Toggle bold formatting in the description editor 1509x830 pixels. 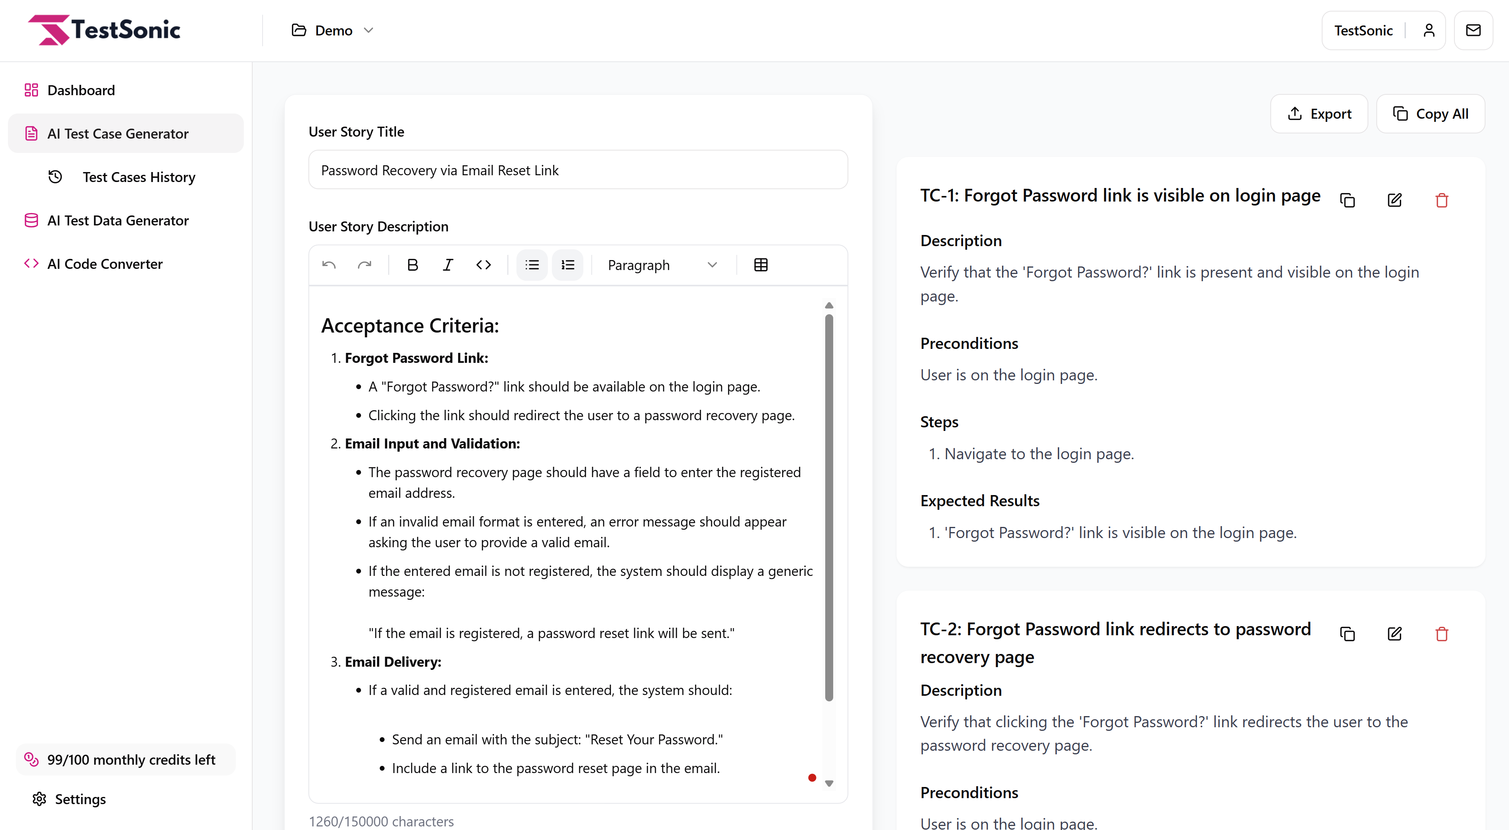point(412,264)
